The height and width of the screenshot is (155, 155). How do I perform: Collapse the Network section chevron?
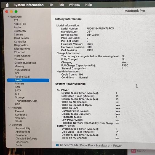9,108
